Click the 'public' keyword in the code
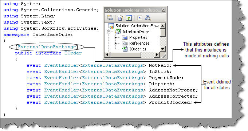The height and width of the screenshot is (131, 248). (x=24, y=53)
